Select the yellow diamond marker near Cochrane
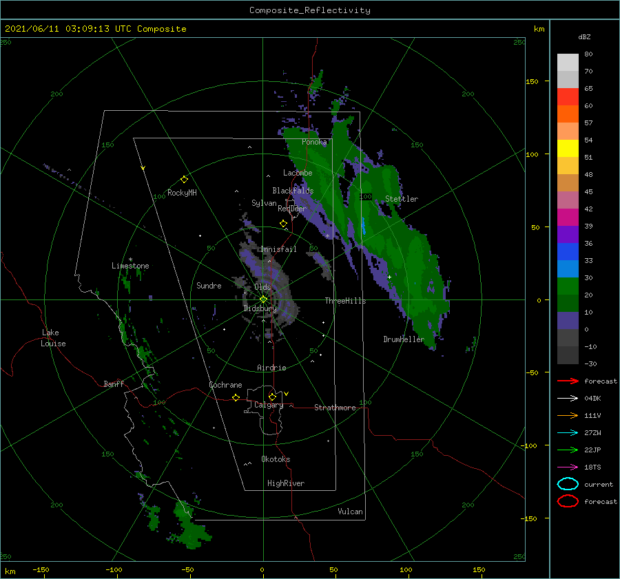 pos(236,397)
